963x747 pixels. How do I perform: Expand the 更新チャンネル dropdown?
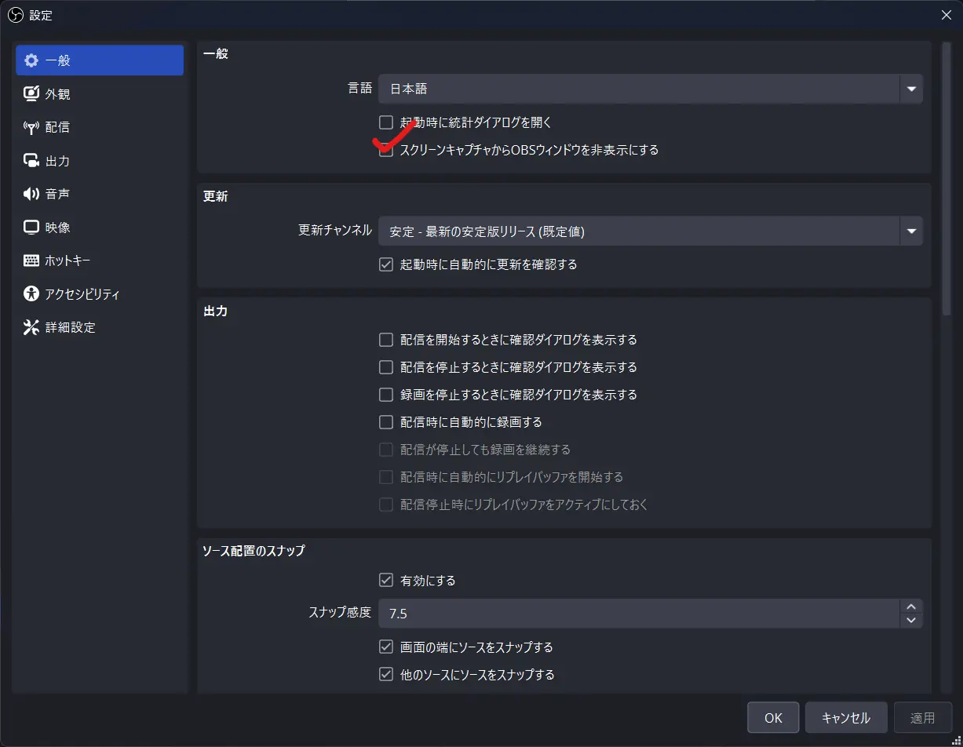point(910,231)
